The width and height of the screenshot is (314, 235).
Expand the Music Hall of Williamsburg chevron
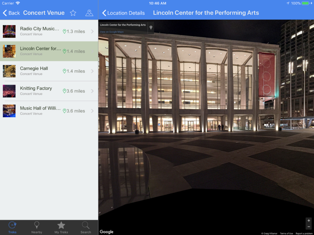(92, 111)
